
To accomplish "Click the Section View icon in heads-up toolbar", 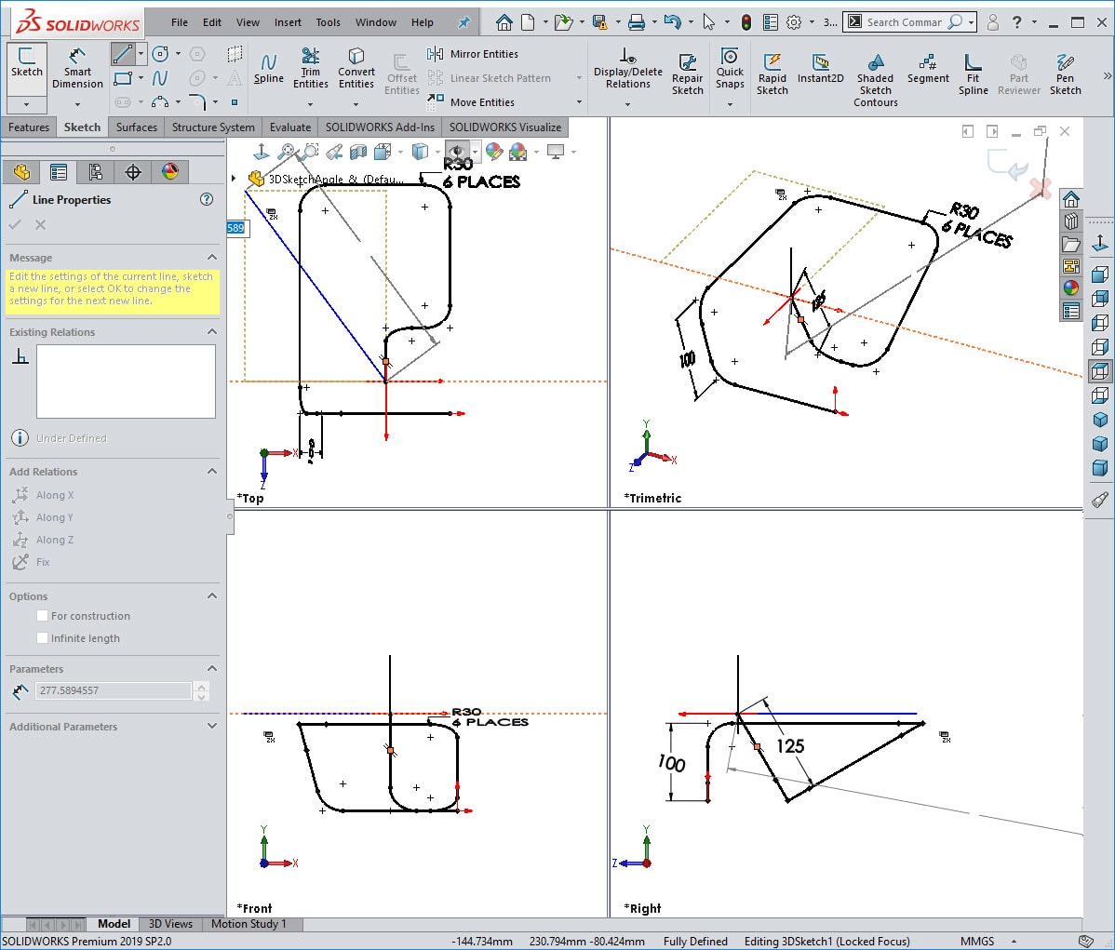I will point(358,151).
